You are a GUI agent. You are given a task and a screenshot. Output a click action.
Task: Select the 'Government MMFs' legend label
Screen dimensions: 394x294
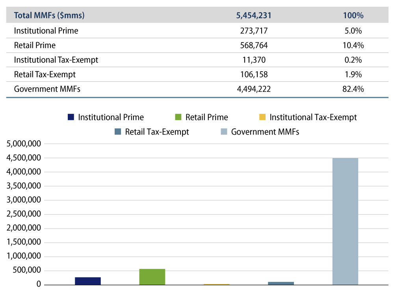click(265, 132)
